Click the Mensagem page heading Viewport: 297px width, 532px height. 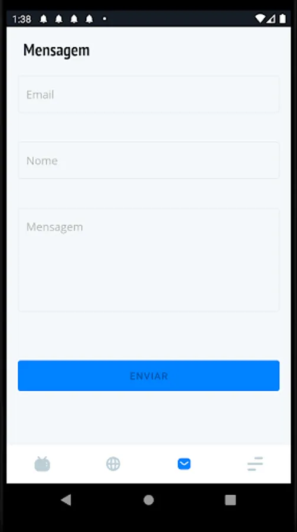(56, 50)
